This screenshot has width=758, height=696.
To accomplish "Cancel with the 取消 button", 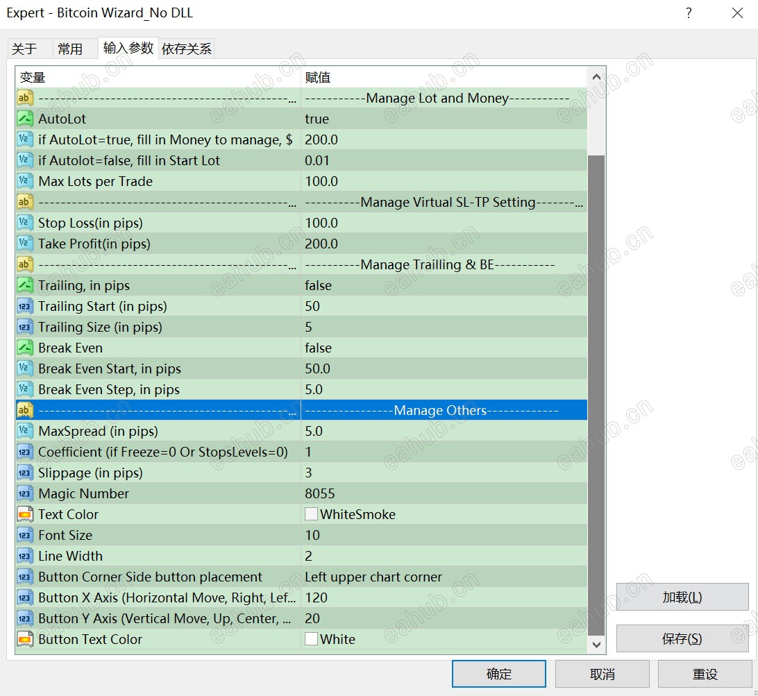I will (603, 674).
